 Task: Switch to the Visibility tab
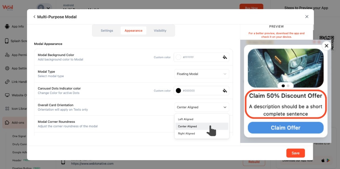click(x=160, y=31)
